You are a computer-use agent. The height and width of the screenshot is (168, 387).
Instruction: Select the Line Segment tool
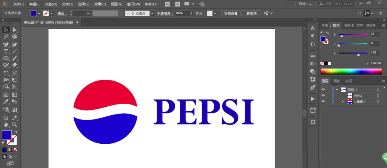point(15,51)
